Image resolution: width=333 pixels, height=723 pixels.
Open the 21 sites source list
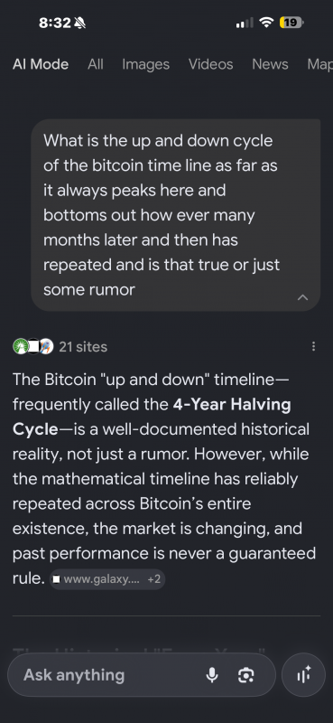[x=83, y=347]
